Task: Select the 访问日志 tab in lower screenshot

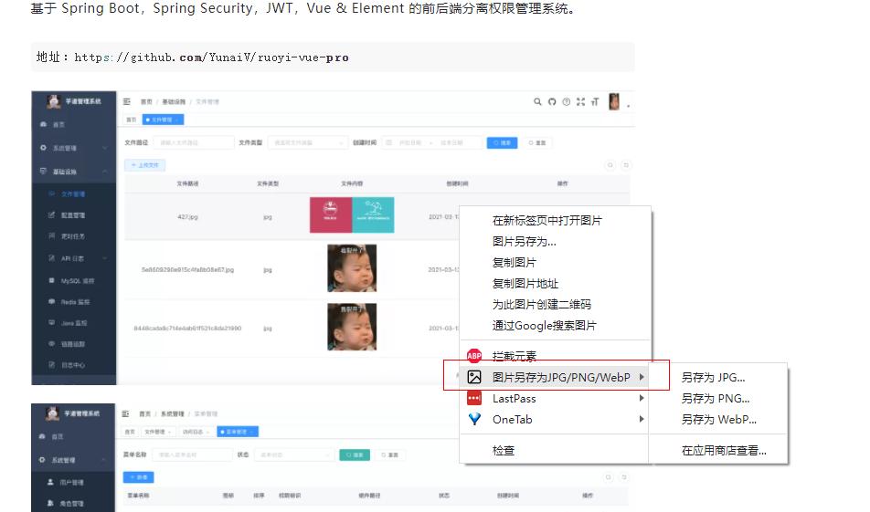Action: click(196, 432)
